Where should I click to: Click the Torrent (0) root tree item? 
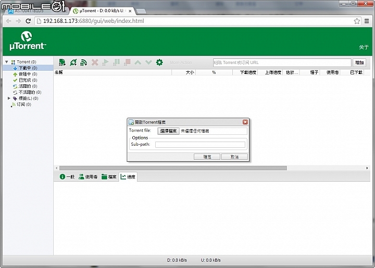click(x=27, y=62)
